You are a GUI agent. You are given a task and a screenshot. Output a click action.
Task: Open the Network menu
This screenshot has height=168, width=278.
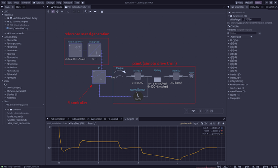[68, 3]
